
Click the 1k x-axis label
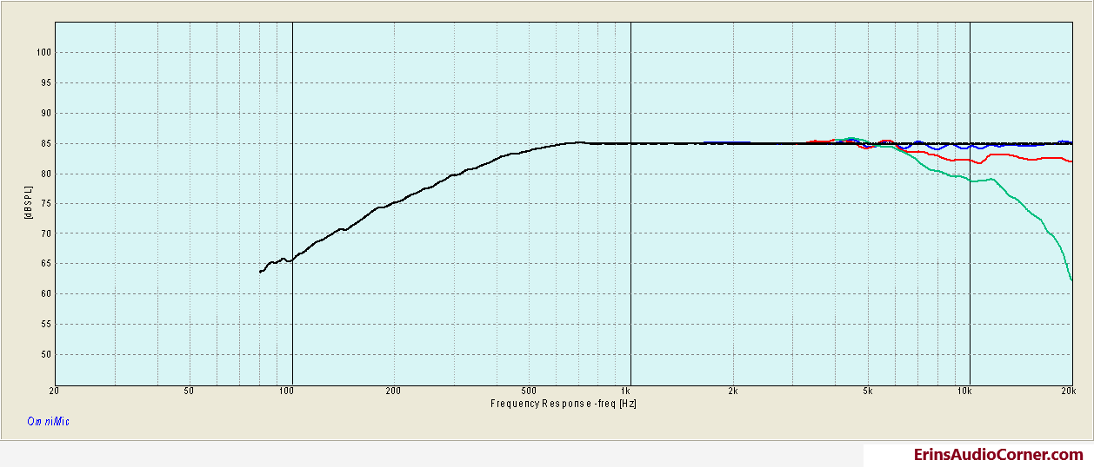click(626, 392)
